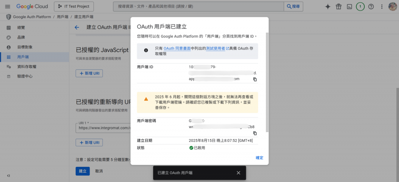Open the main navigation hamburger menu
This screenshot has height=182, width=399.
point(7,6)
